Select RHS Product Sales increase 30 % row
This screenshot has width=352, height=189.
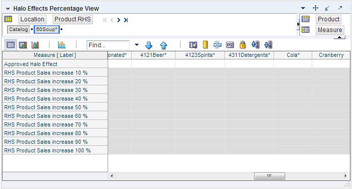55,90
